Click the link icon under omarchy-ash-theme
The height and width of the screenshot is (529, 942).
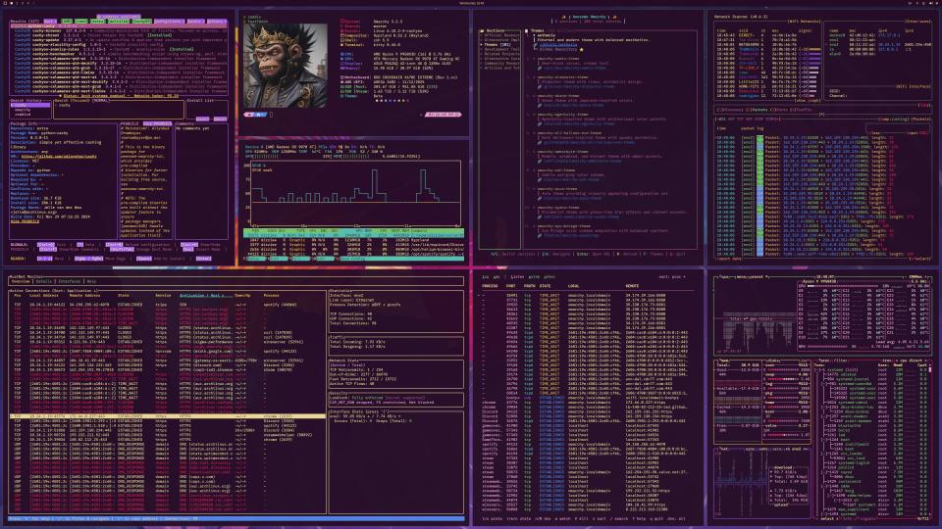click(x=540, y=180)
